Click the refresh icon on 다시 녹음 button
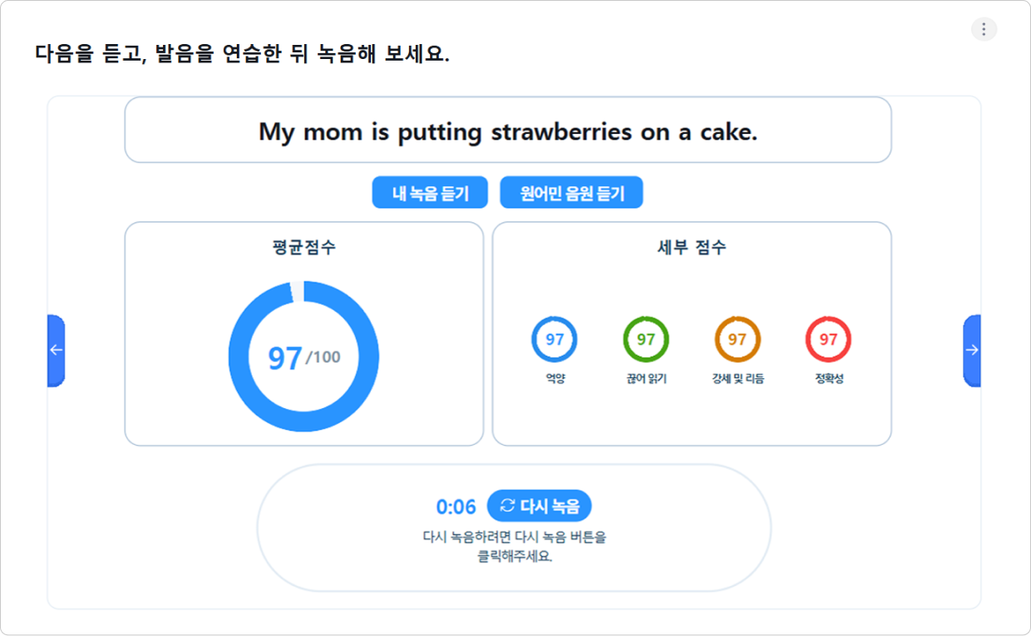The image size is (1031, 636). click(x=507, y=505)
